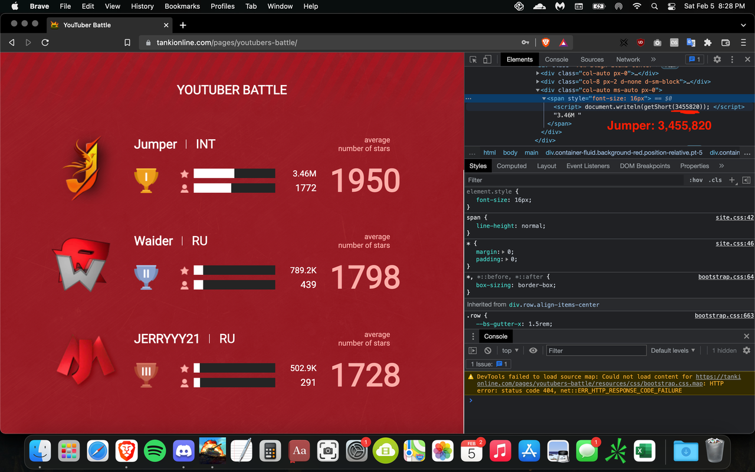Add new style rule with plus icon
755x472 pixels.
(732, 180)
